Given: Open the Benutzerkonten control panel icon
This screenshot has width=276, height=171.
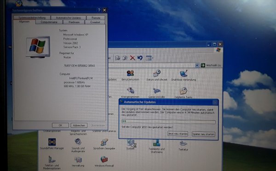Looking at the screenshot, I should coord(131,75).
